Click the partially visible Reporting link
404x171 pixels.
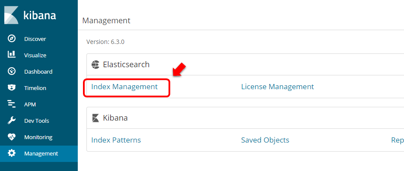398,140
